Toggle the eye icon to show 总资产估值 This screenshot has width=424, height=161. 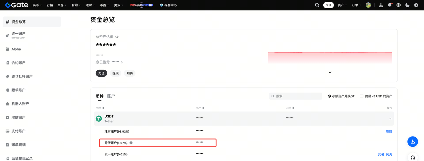coord(117,37)
